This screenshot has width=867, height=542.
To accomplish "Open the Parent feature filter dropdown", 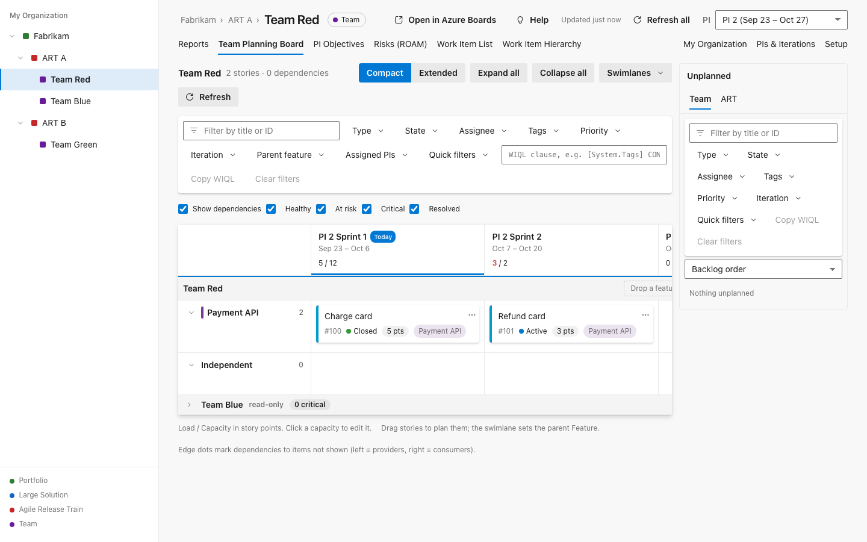I will click(291, 155).
